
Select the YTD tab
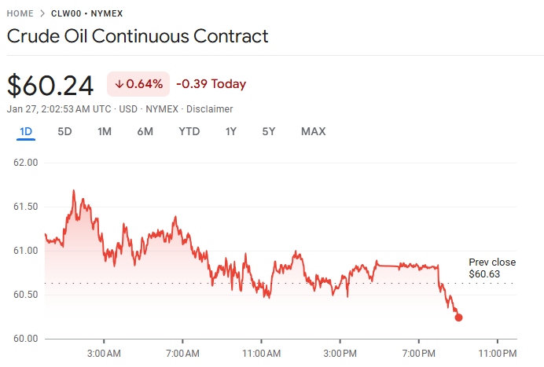[x=189, y=131]
